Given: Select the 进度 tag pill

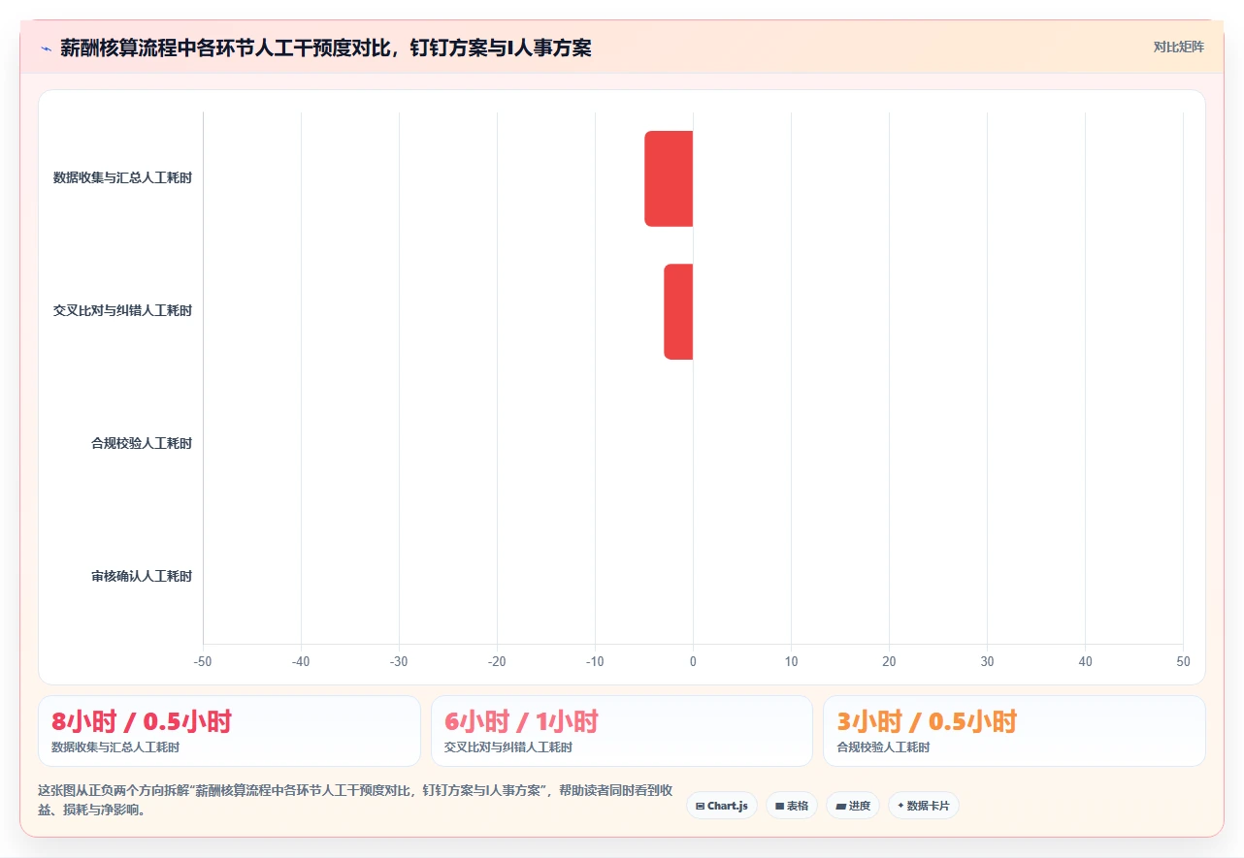Looking at the screenshot, I should pos(853,806).
